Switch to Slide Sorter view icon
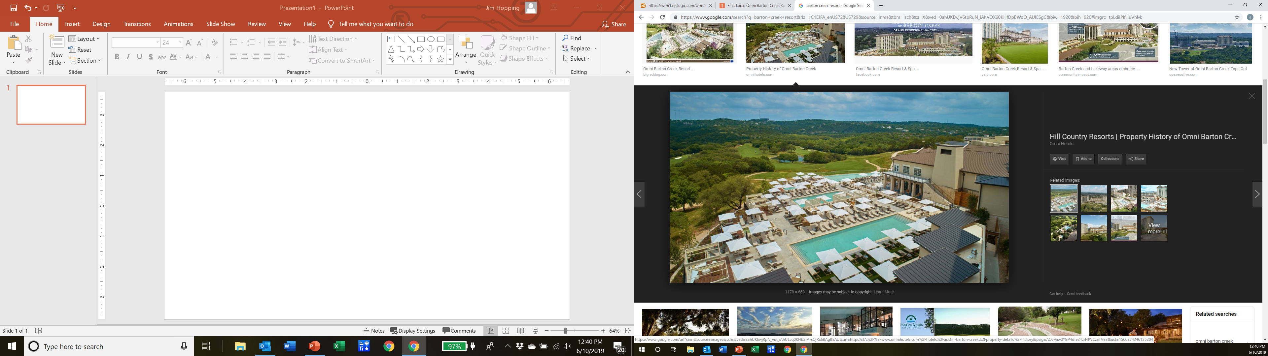The width and height of the screenshot is (1268, 356). coord(506,331)
